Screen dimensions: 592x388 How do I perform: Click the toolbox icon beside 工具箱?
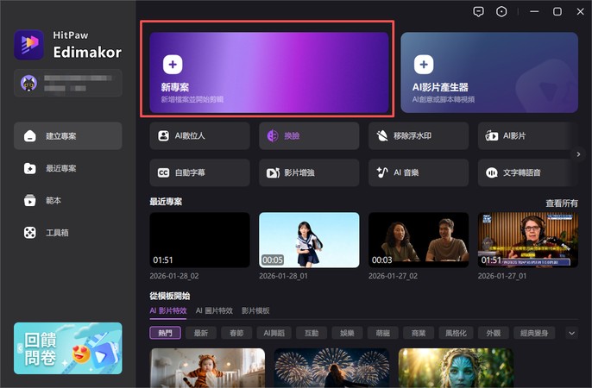tap(30, 233)
